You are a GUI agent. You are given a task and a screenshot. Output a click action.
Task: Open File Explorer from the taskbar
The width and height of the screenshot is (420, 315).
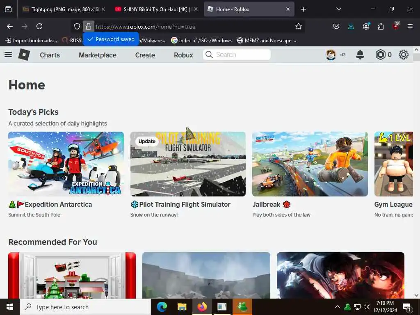click(182, 307)
